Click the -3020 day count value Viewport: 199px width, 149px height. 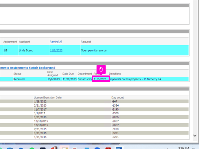[115, 129]
